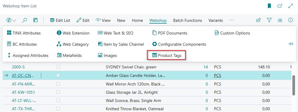The width and height of the screenshot is (298, 112).
Task: Select 'SYDNEY Swivel Chair, green' description
Action: (x=131, y=67)
